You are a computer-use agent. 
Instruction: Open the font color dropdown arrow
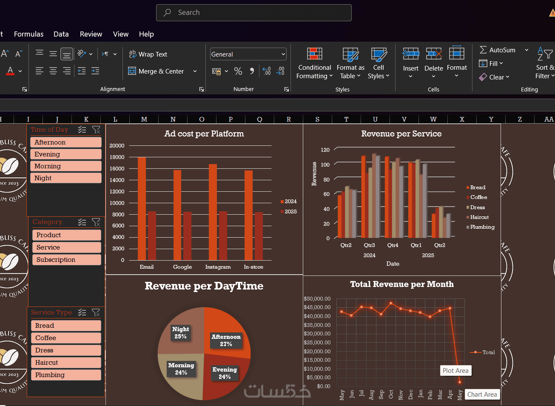(x=20, y=71)
